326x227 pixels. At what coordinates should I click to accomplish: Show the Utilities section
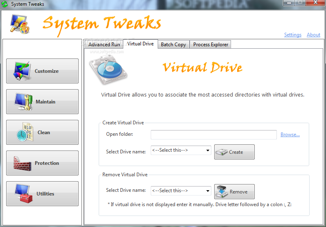click(43, 193)
